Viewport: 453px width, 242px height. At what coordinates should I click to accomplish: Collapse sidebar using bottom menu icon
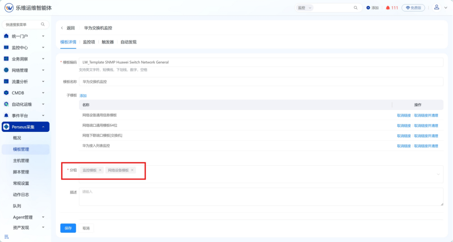(7, 237)
